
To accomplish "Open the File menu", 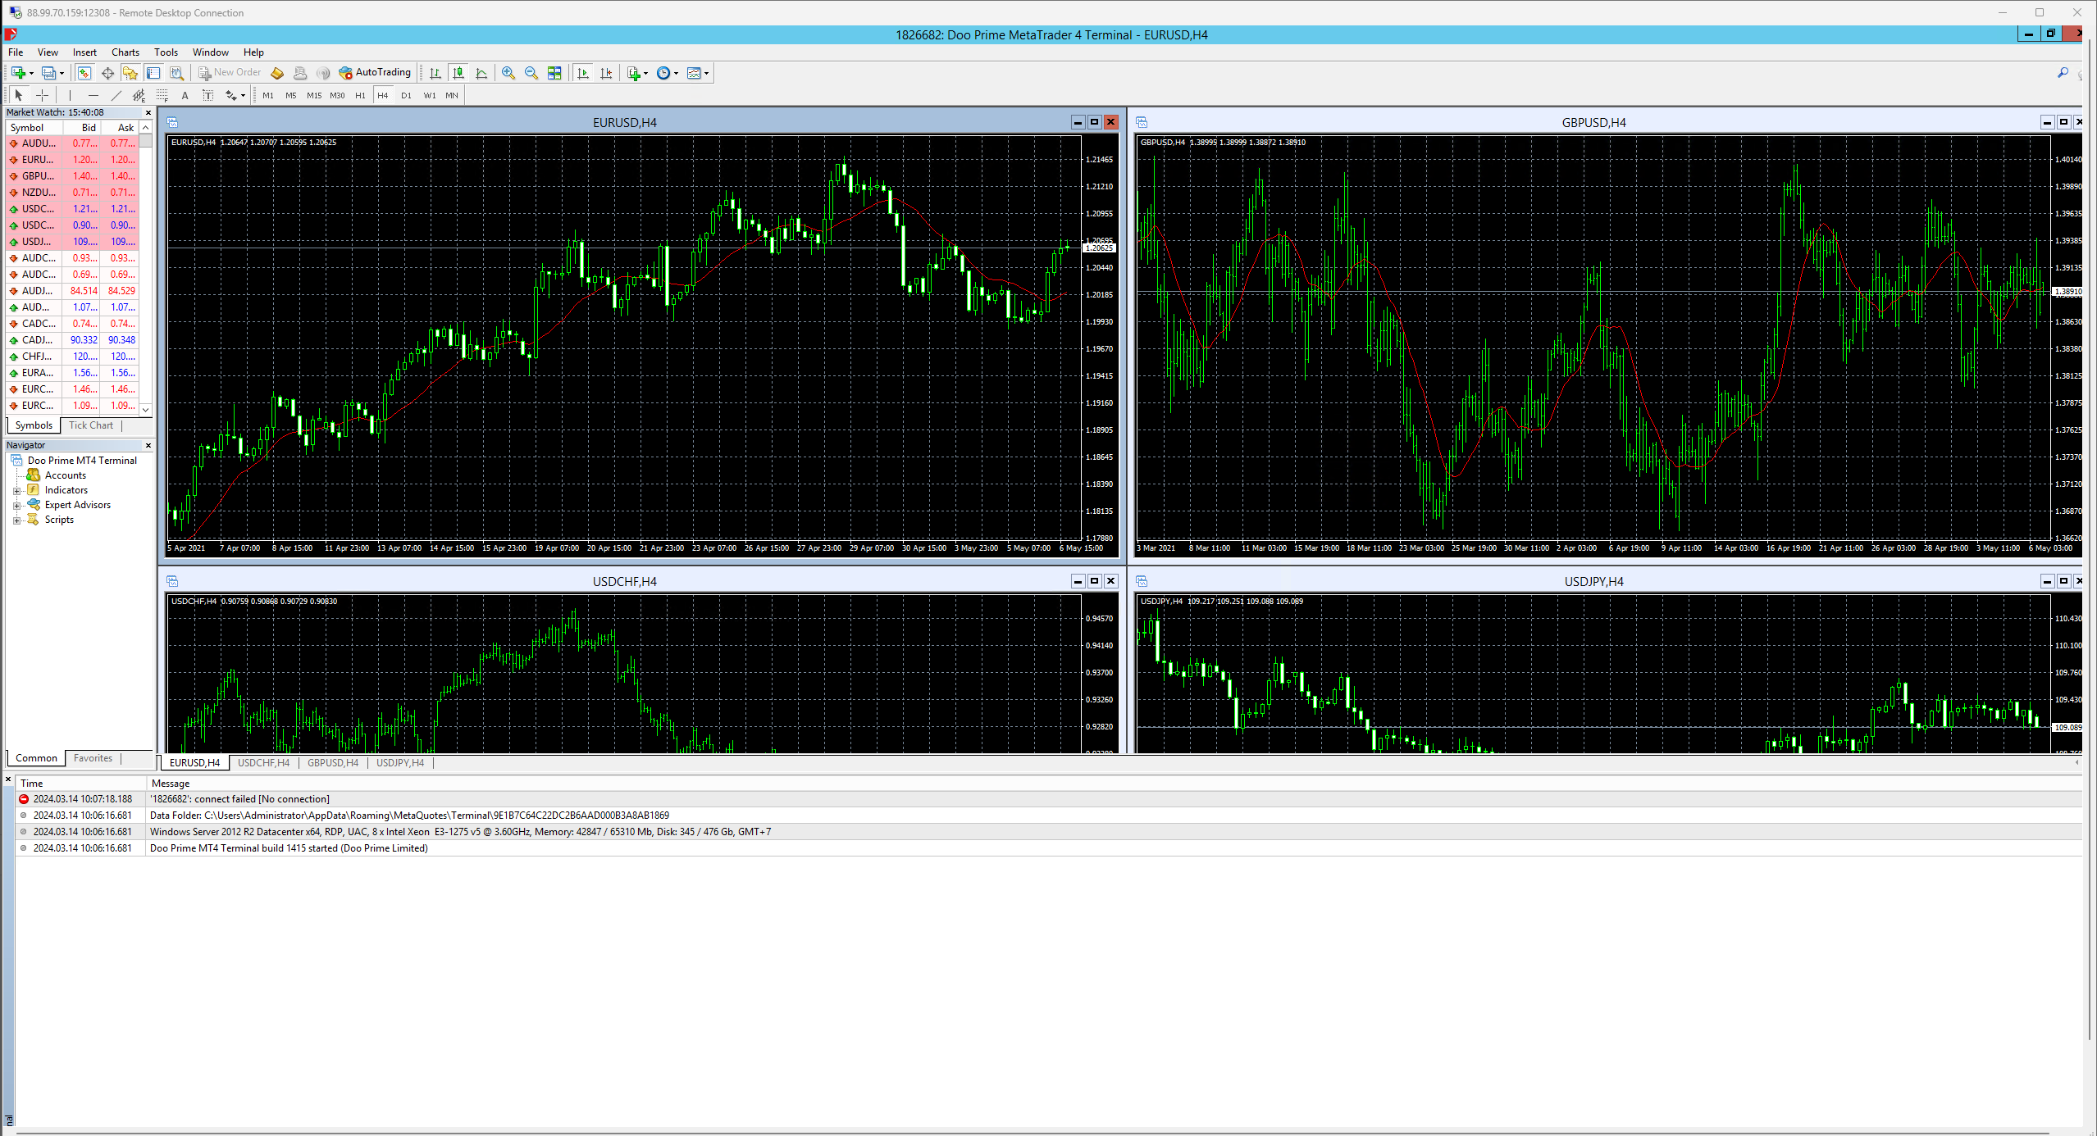I will 16,52.
